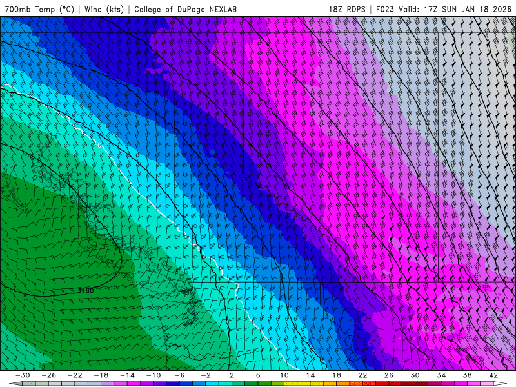This screenshot has height=387, width=516.
Task: Click the 'F023' forecast hour text
Action: pyautogui.click(x=385, y=9)
